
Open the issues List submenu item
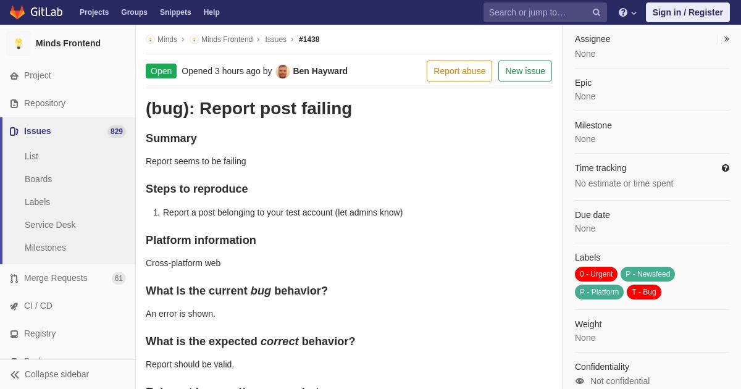click(x=31, y=156)
